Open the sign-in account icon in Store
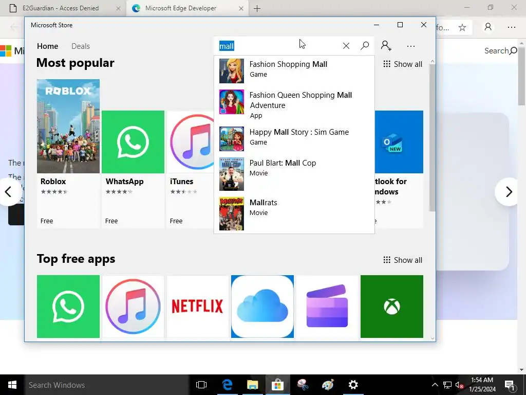 pos(386,46)
